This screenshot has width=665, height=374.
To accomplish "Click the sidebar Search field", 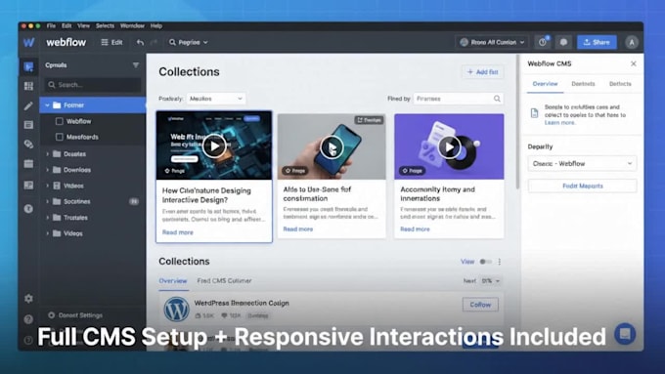I will point(93,85).
